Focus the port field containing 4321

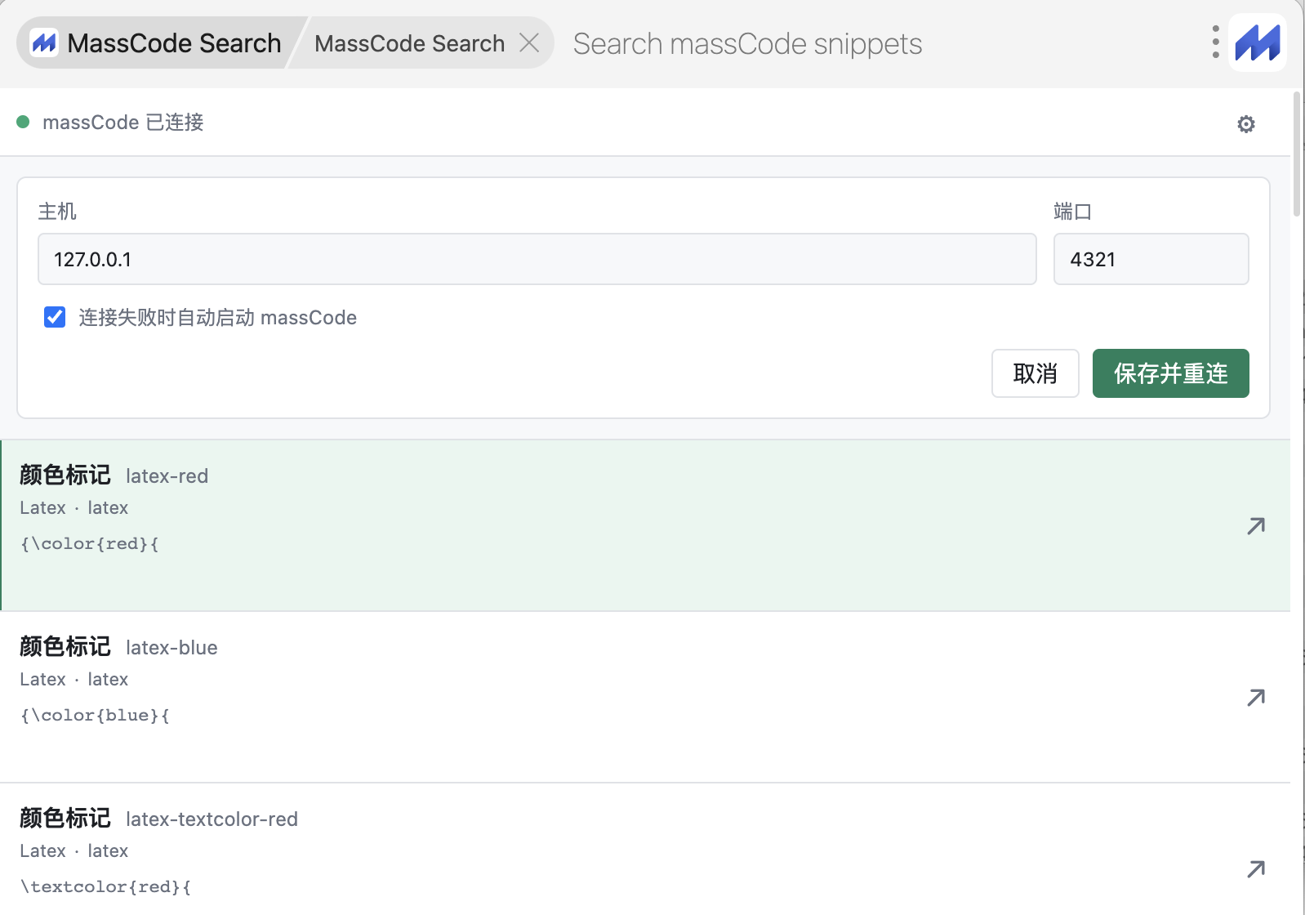[1151, 259]
